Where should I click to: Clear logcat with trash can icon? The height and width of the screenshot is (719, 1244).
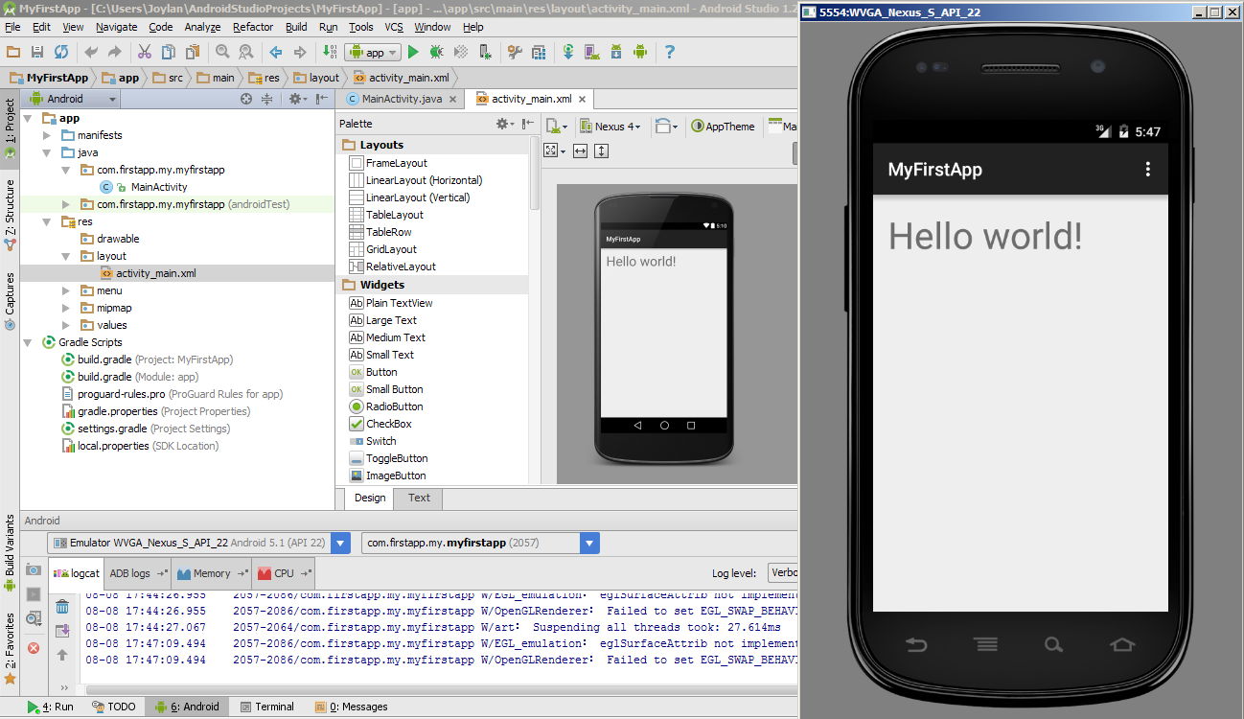pyautogui.click(x=62, y=606)
